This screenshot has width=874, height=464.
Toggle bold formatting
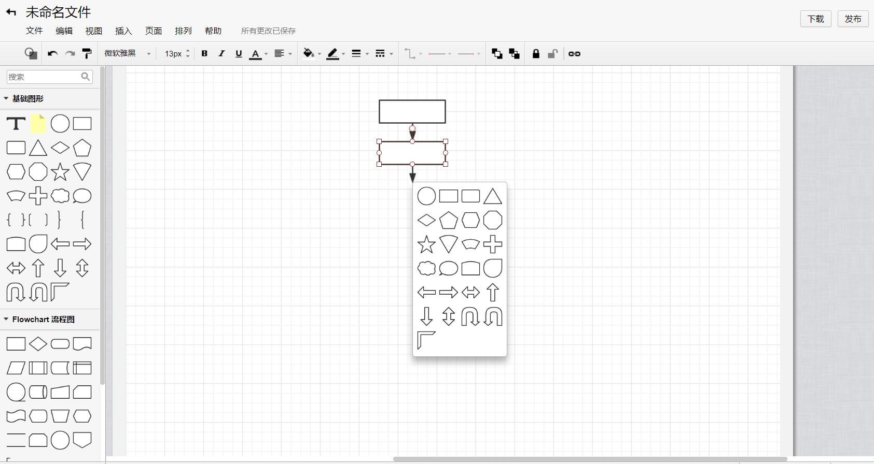204,53
